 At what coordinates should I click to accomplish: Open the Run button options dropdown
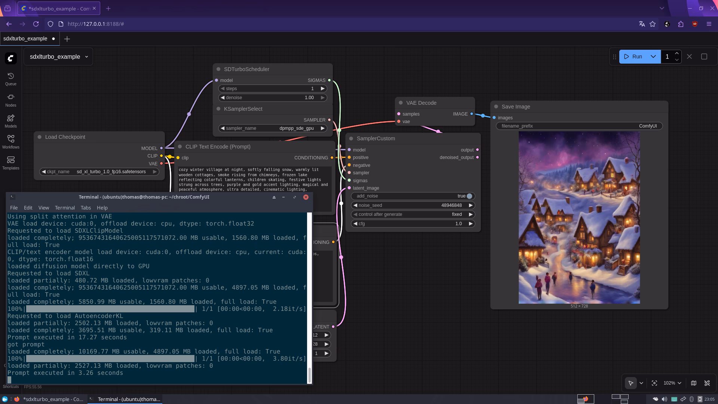coord(653,56)
